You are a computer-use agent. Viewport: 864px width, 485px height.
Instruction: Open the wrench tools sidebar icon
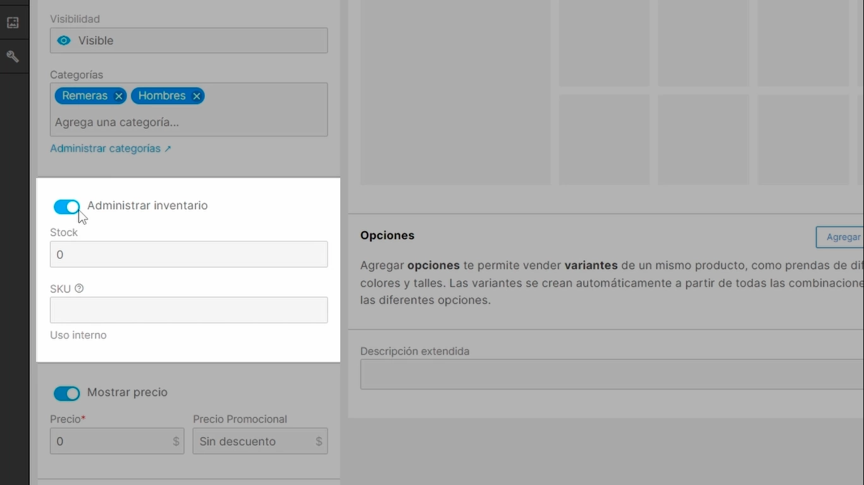pos(13,57)
